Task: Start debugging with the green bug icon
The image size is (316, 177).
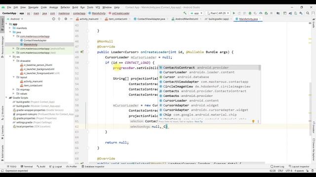Action: point(250,13)
